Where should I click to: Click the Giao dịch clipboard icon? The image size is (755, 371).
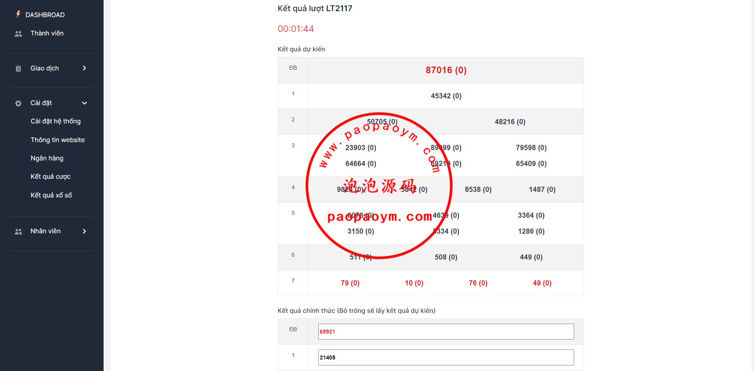pyautogui.click(x=18, y=68)
